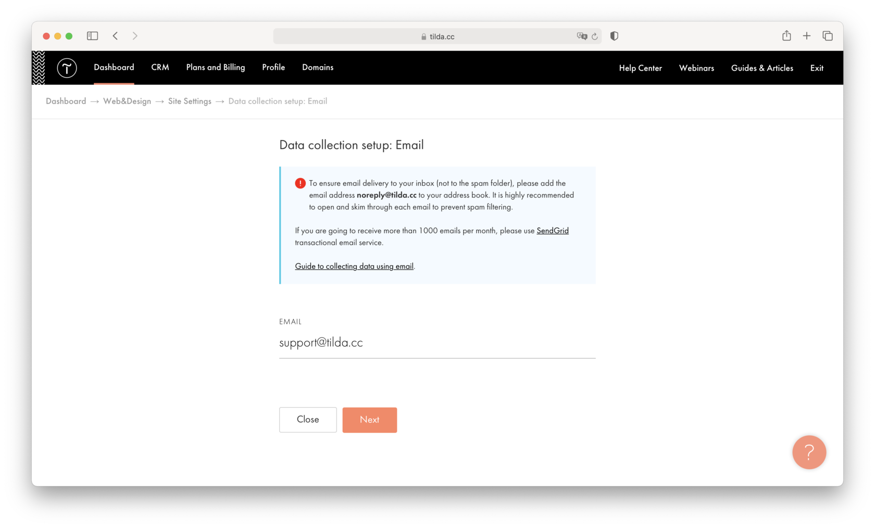Click the privacy shield icon
875x528 pixels.
point(614,36)
